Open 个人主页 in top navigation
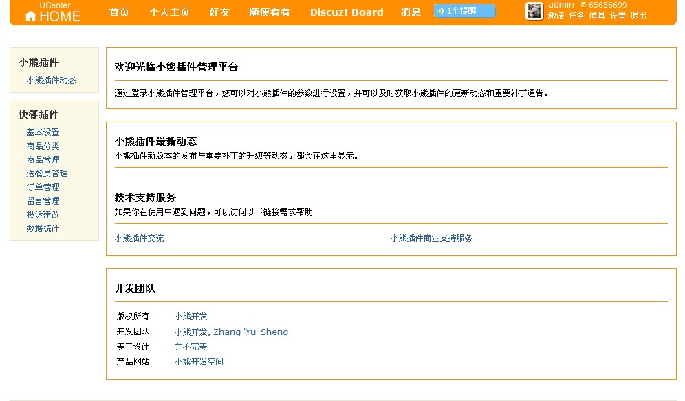The image size is (685, 401). tap(169, 12)
